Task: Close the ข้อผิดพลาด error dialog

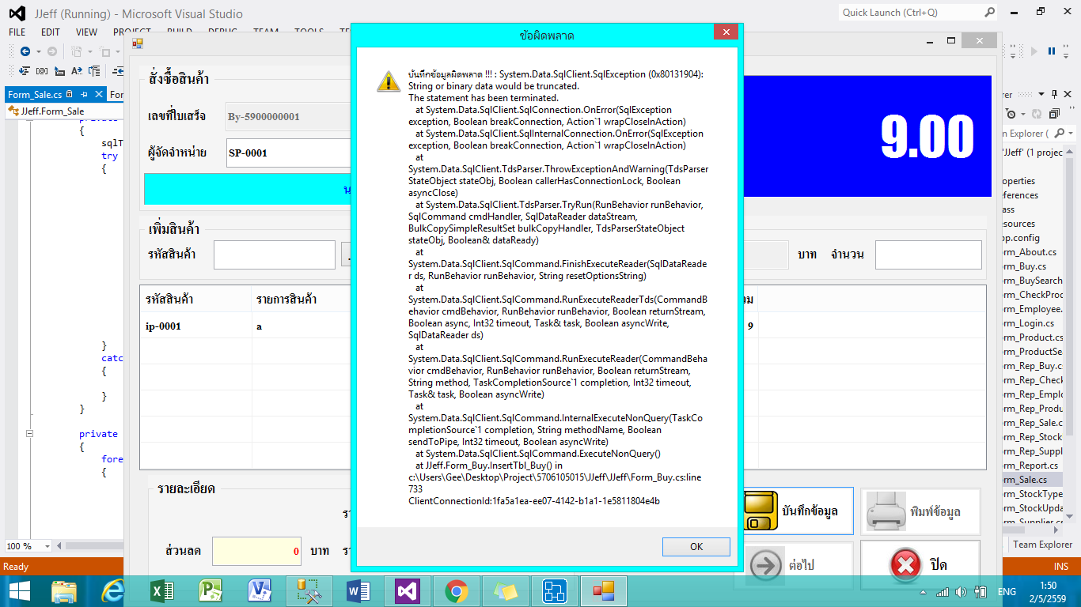Action: 726,32
